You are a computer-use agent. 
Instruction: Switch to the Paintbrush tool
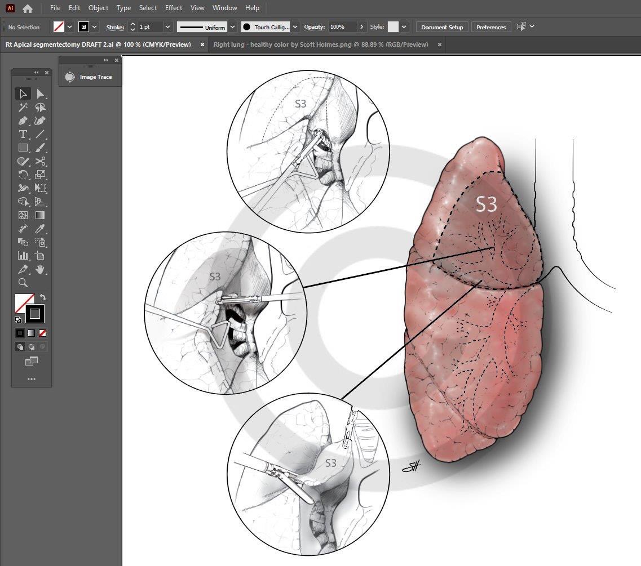coord(41,148)
